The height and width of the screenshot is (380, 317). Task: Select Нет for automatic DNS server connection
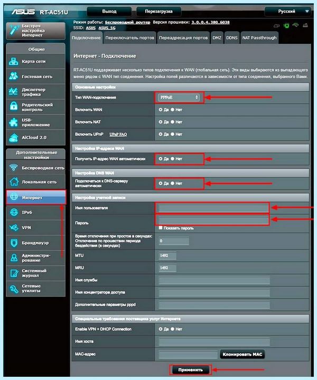click(x=172, y=184)
